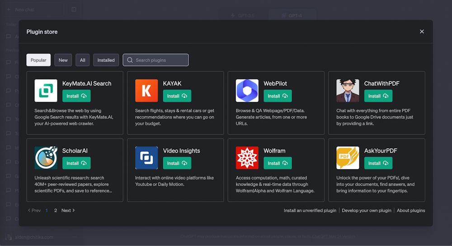Install the ScholarAI plugin
Image resolution: width=452 pixels, height=246 pixels.
tap(76, 163)
